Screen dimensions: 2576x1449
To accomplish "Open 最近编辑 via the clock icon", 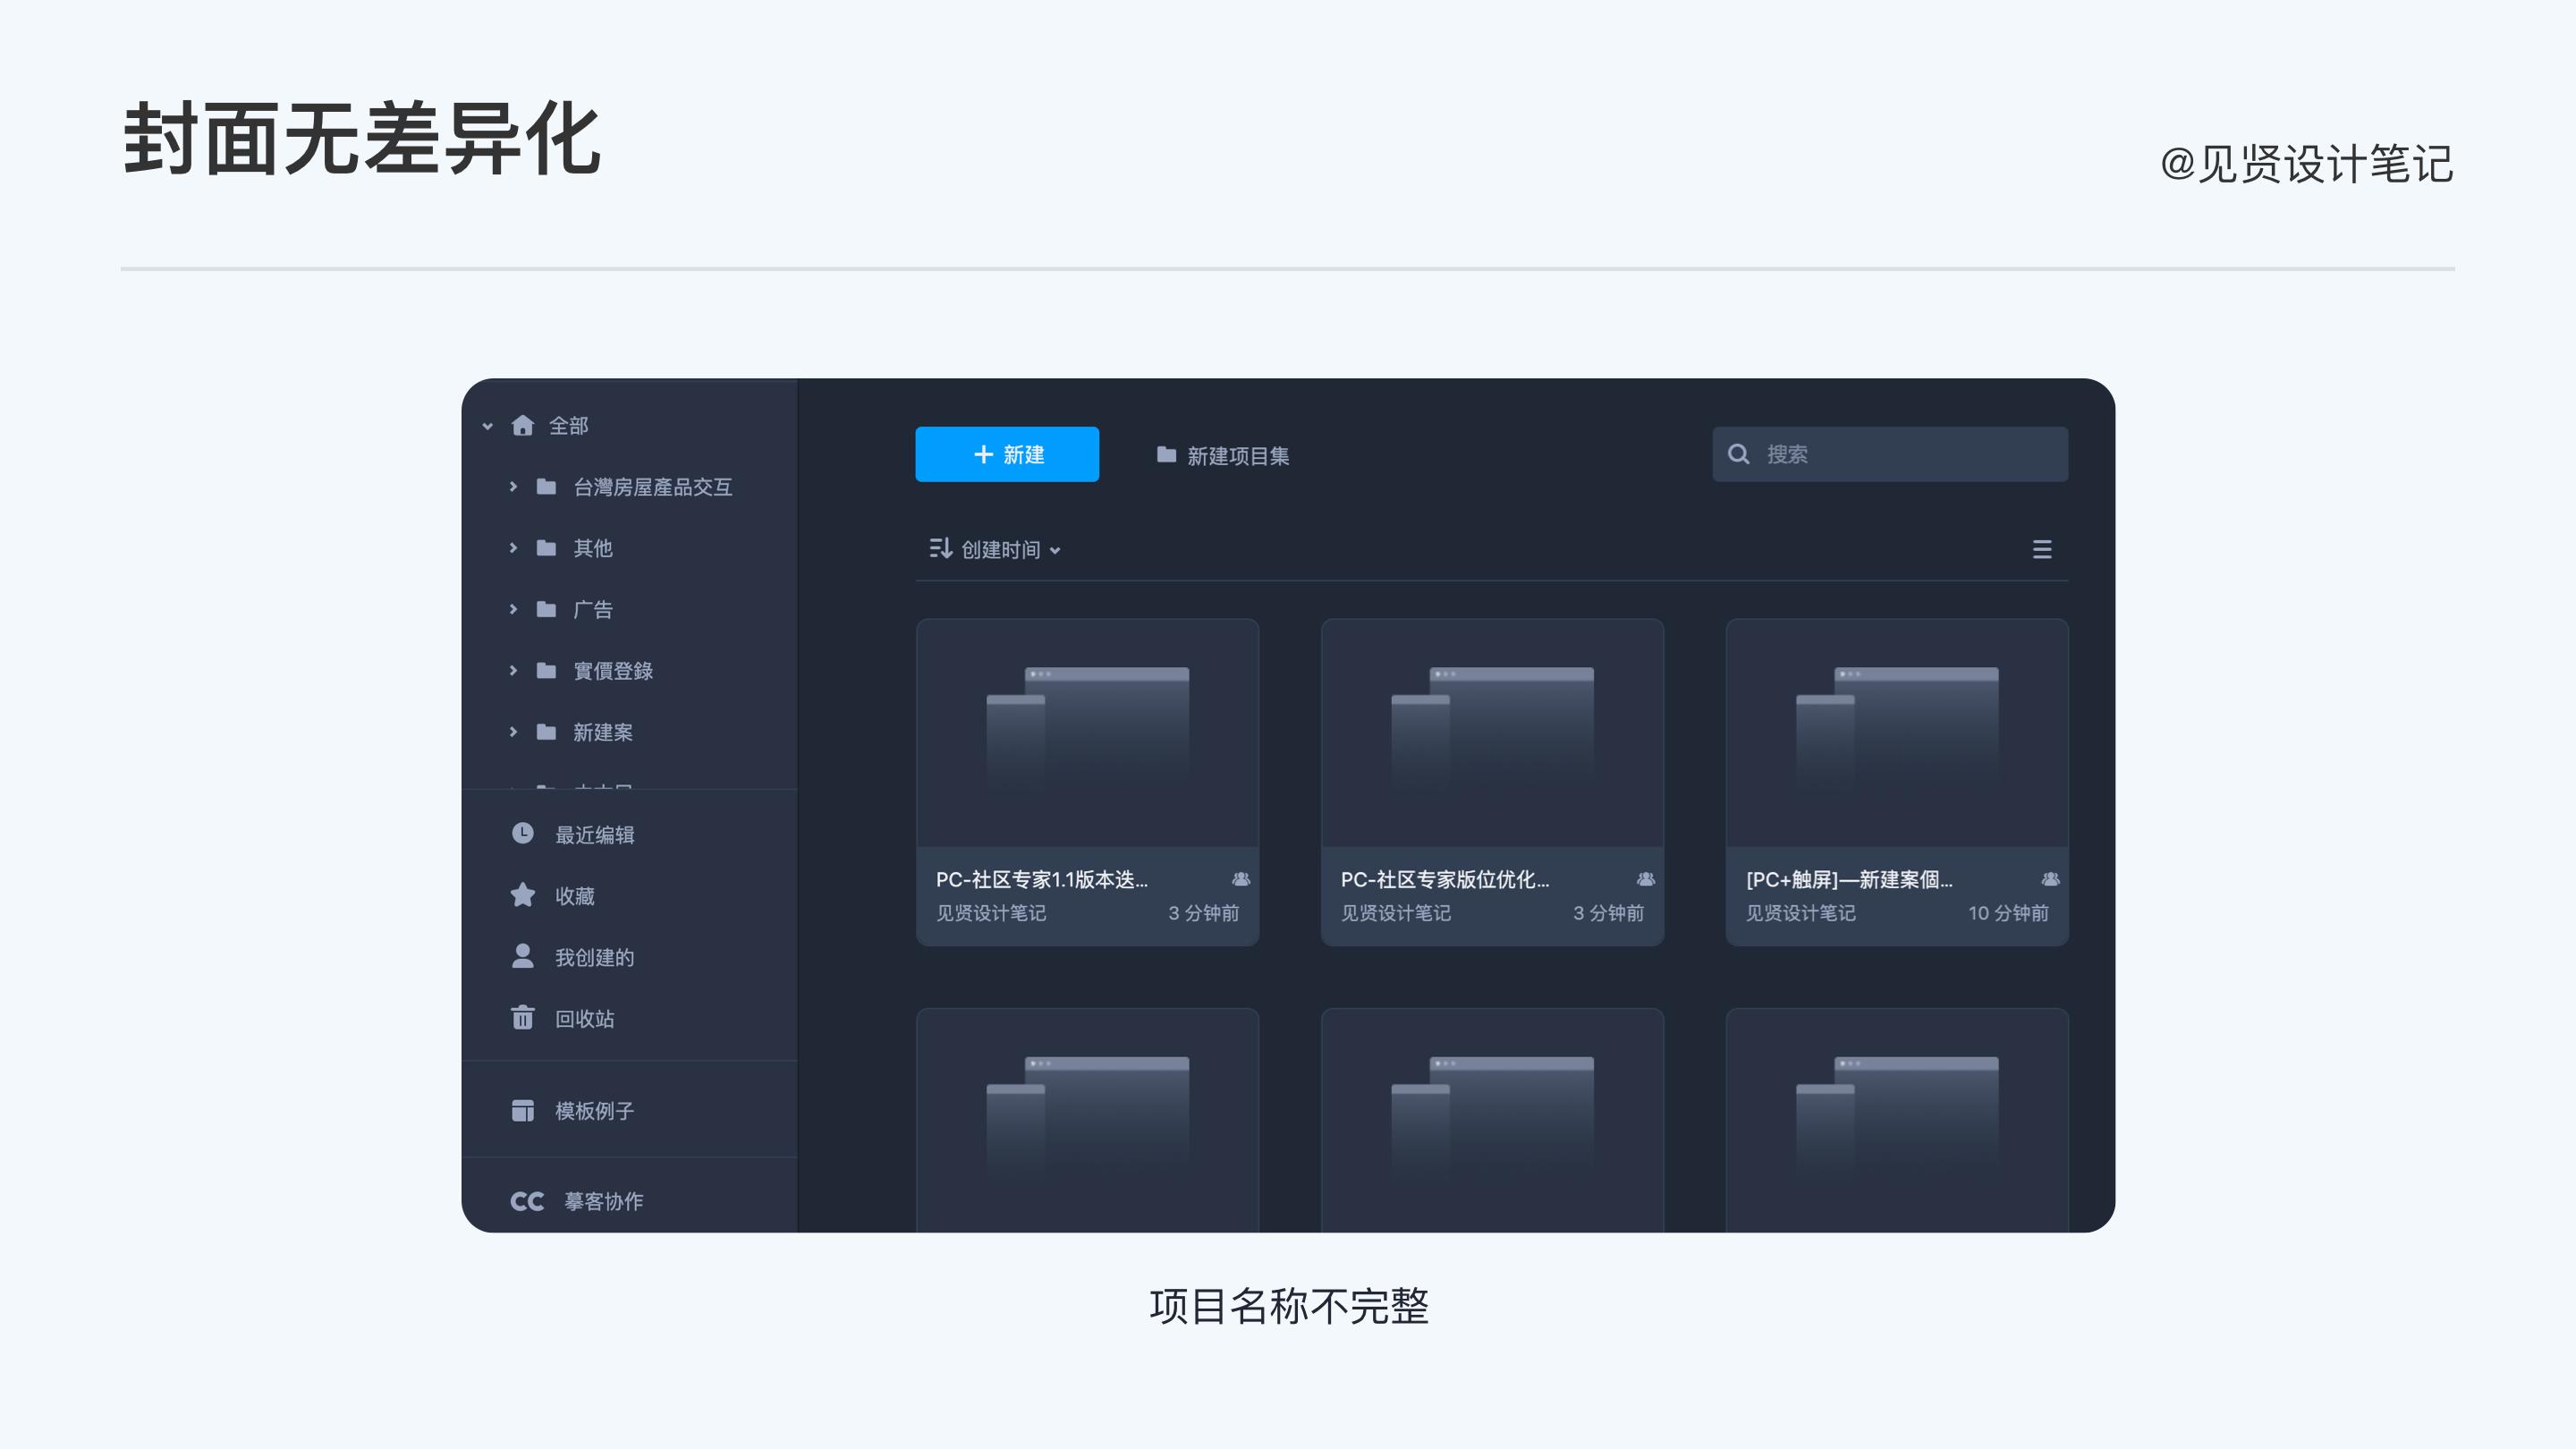I will (x=522, y=834).
